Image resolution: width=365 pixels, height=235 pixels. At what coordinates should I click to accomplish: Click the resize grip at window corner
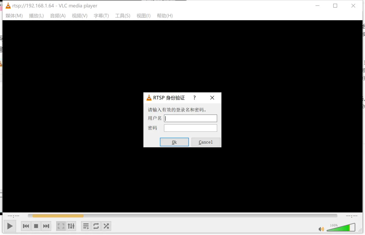point(360,230)
